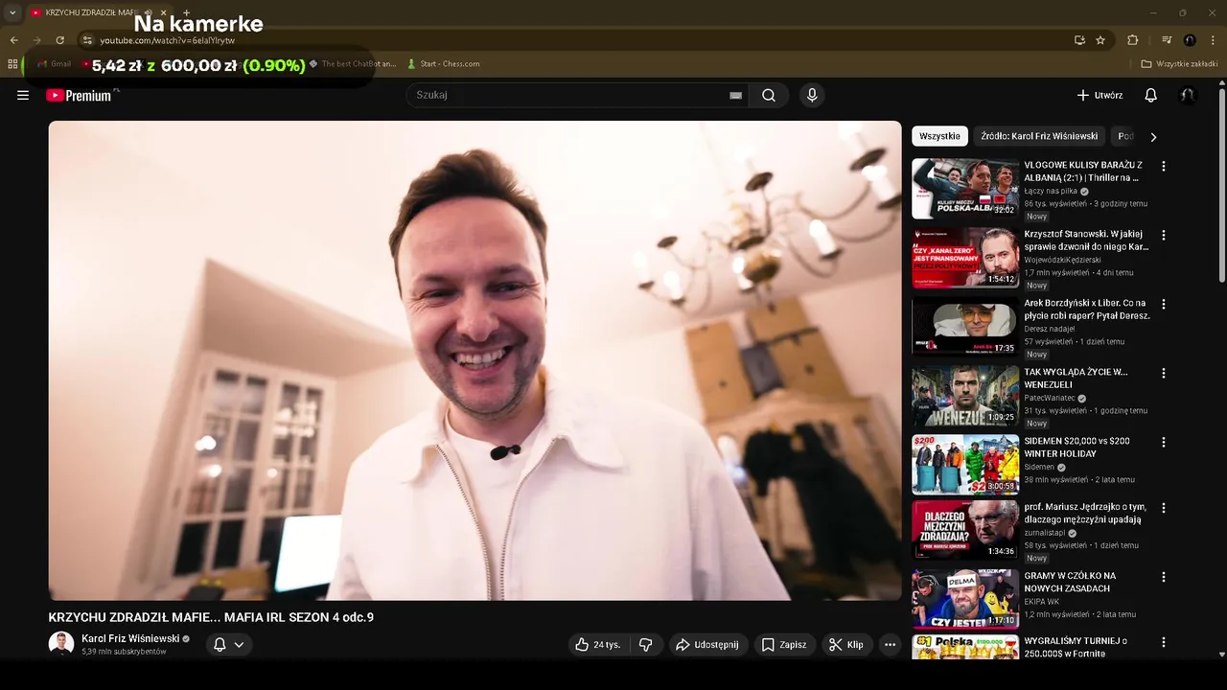This screenshot has height=690, width=1227.
Task: Open media control icon in Chrome toolbar
Action: [1167, 40]
